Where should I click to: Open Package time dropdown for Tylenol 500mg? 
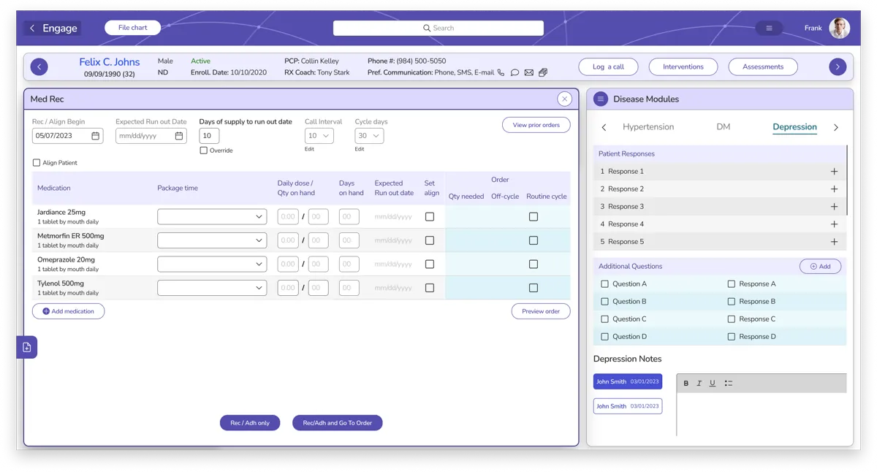[212, 288]
